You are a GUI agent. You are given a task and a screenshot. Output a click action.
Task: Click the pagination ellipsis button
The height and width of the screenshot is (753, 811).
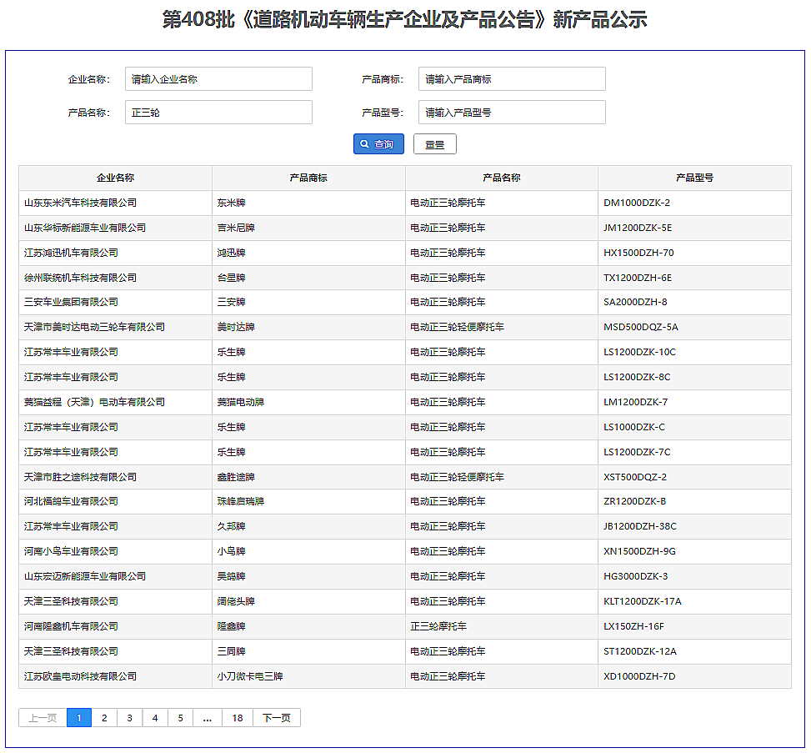[208, 718]
